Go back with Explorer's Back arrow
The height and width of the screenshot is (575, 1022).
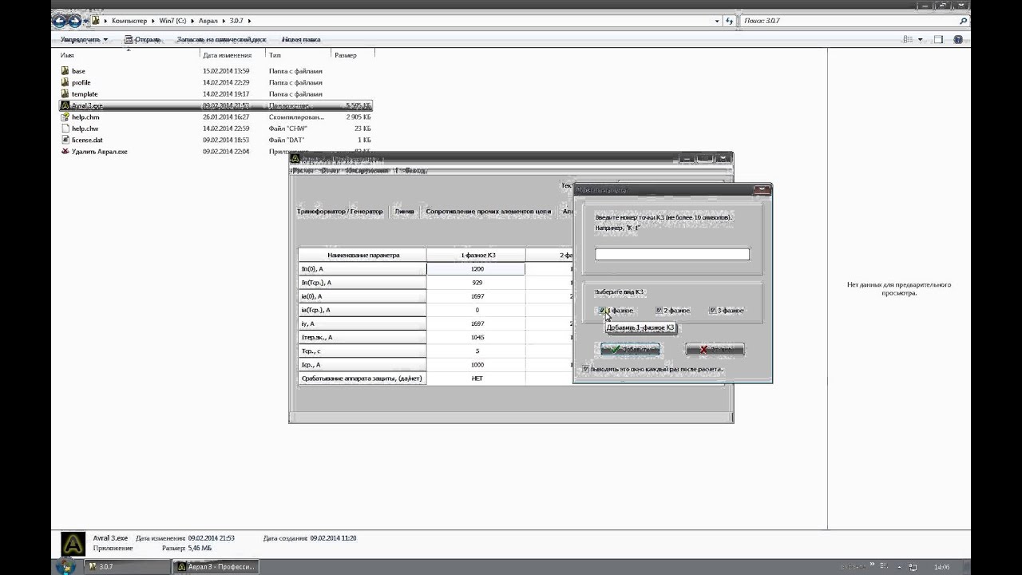[61, 21]
